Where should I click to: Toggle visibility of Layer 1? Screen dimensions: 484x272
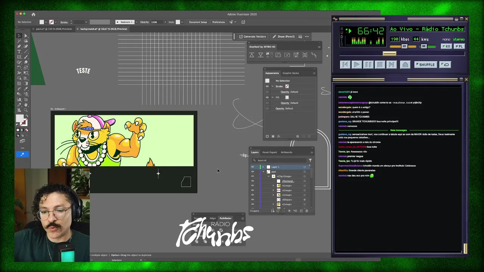[x=253, y=167]
